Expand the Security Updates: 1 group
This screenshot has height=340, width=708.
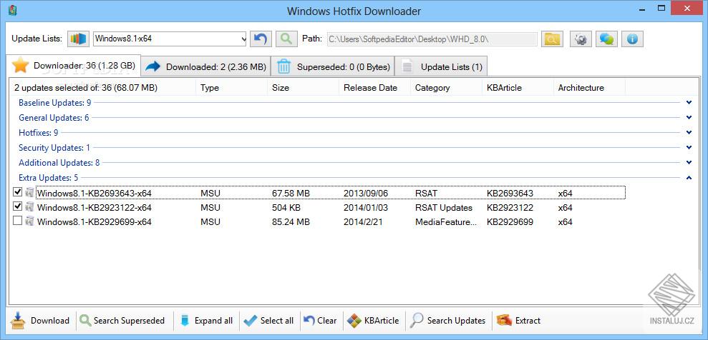click(54, 148)
